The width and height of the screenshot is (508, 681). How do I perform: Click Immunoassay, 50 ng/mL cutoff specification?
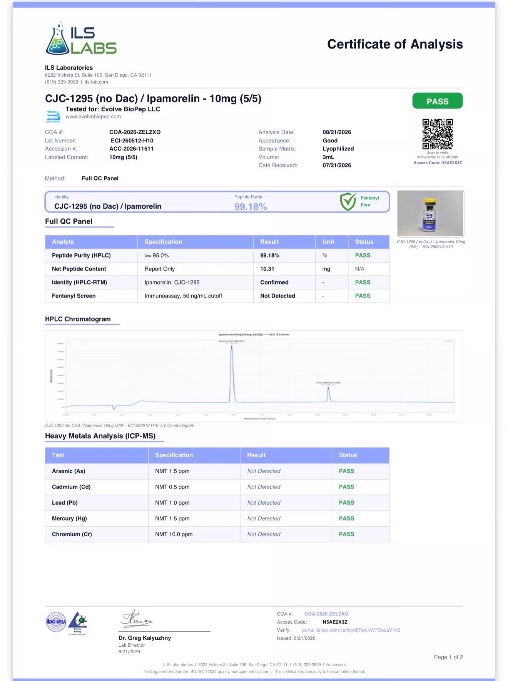(x=183, y=296)
